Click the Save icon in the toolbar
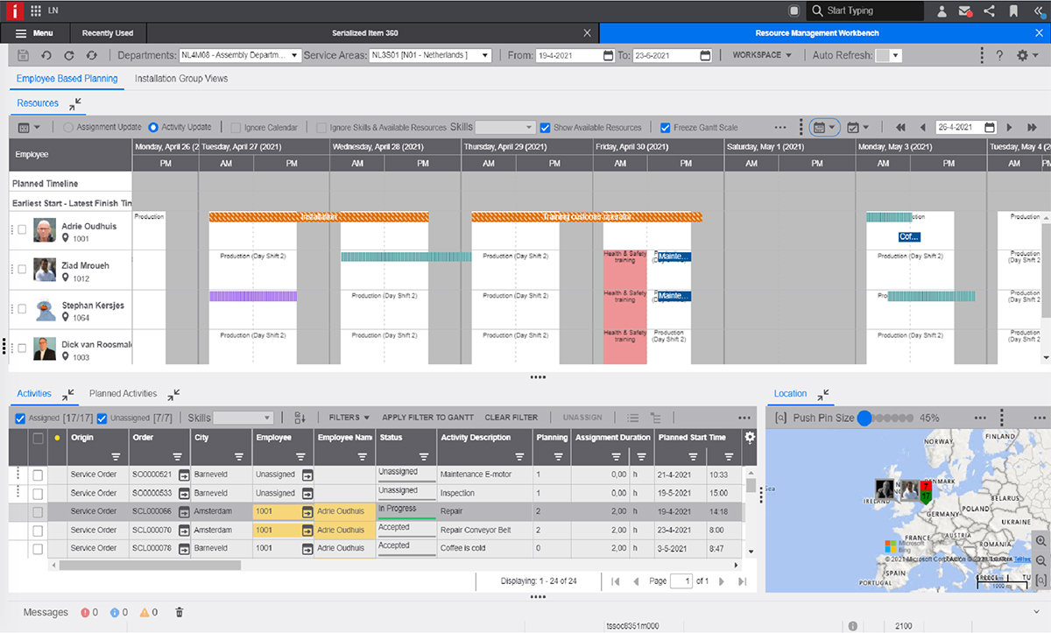 pos(23,55)
